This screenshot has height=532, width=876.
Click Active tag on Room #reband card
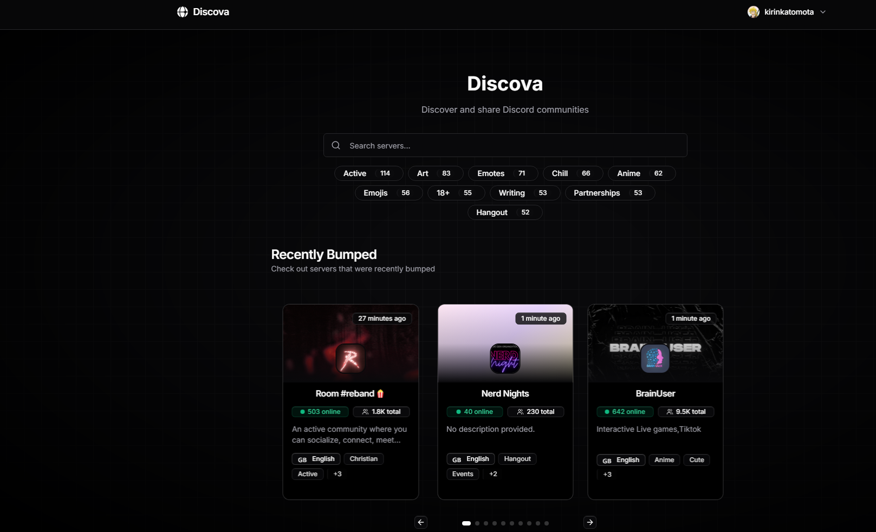click(x=308, y=474)
